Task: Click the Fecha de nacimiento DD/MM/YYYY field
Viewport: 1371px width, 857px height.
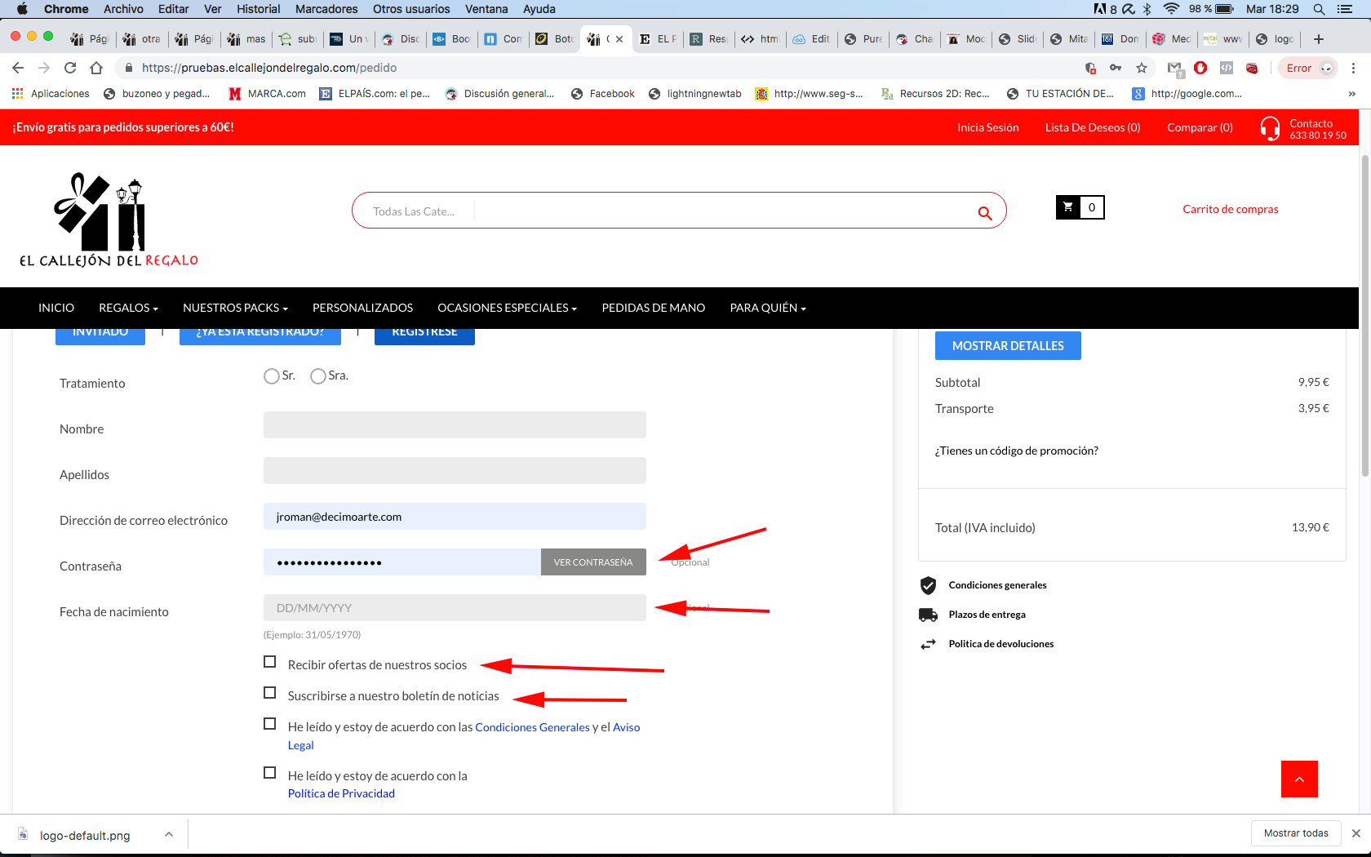Action: pyautogui.click(x=455, y=607)
